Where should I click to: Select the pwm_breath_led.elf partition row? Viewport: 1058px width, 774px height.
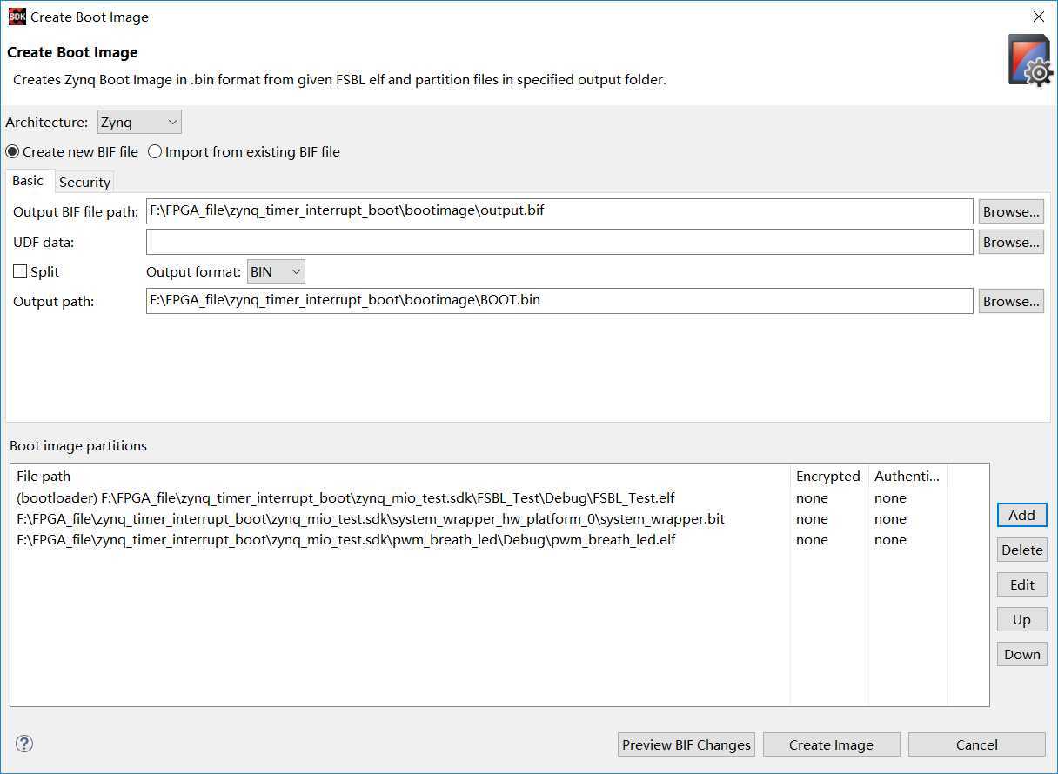(499, 540)
